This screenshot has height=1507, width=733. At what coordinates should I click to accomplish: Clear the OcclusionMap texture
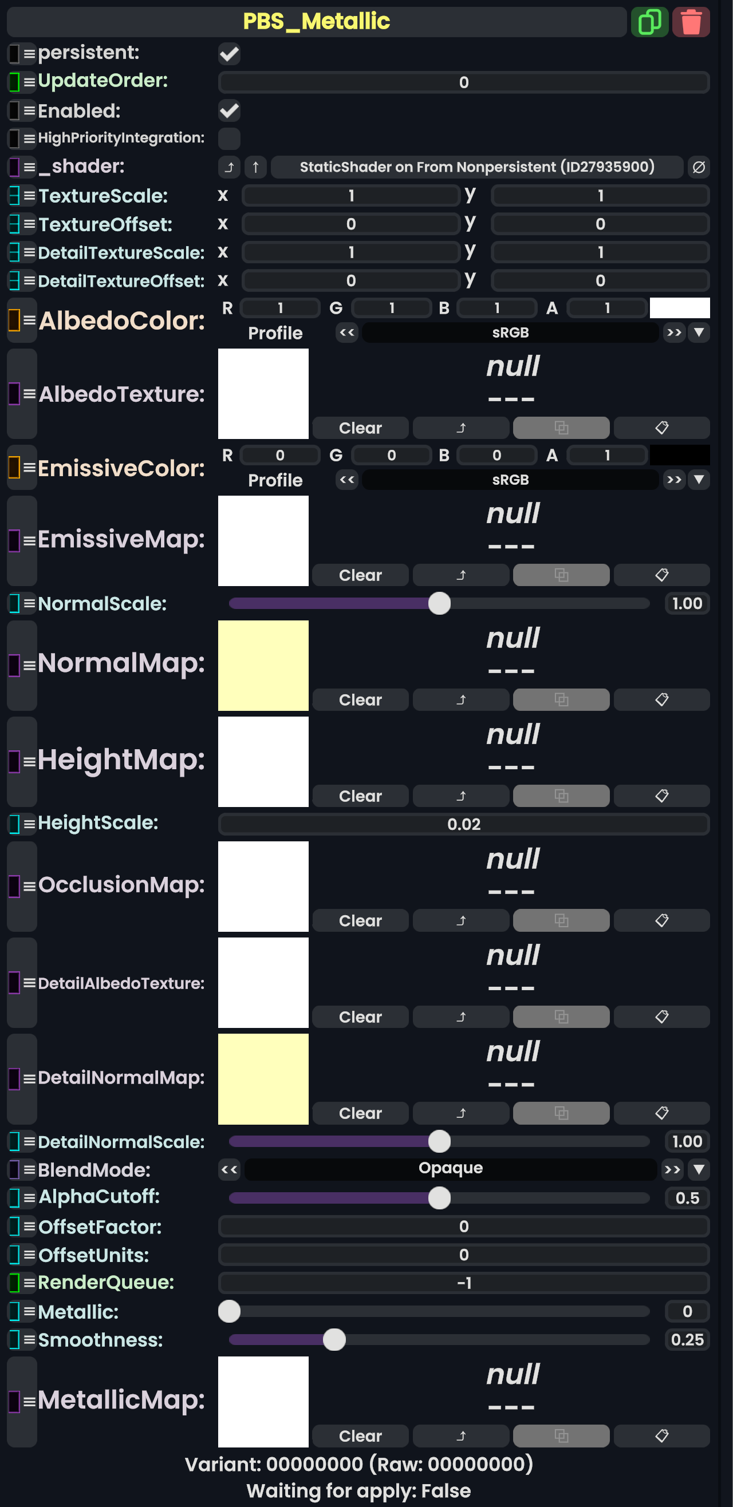[360, 921]
